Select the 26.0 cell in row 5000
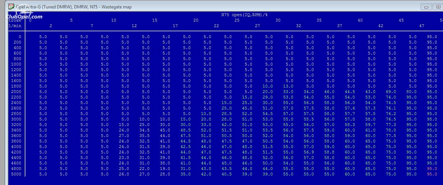 point(124,174)
